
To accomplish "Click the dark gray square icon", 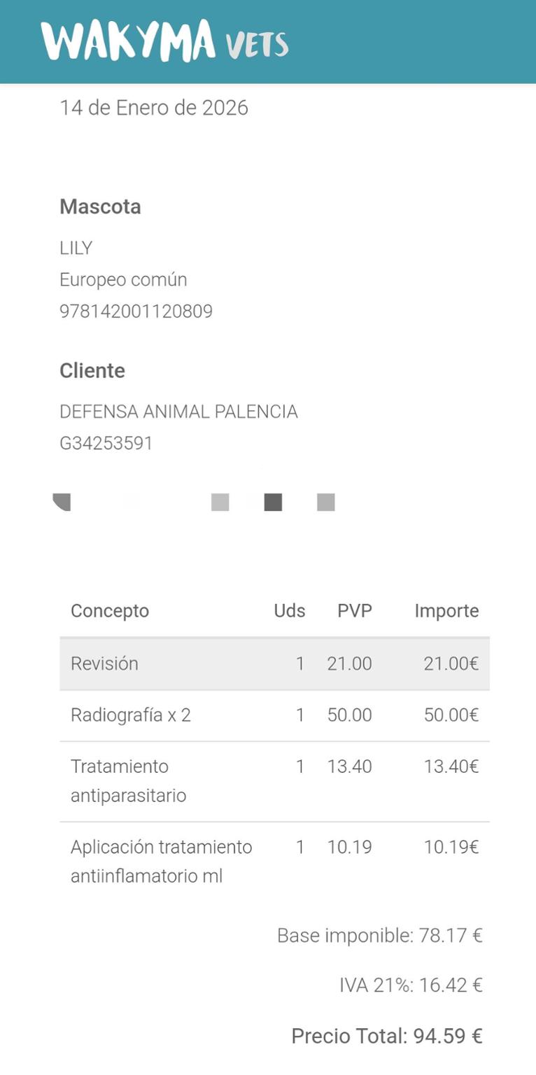I will point(273,502).
